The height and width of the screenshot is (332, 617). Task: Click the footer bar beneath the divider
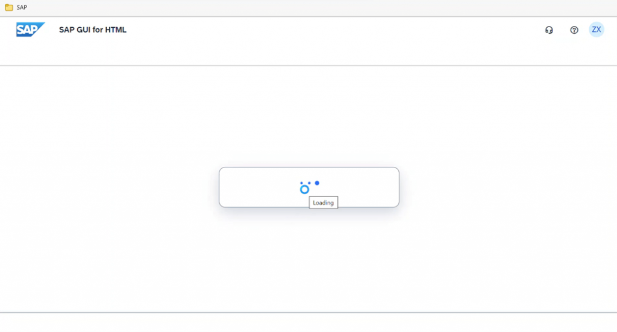[x=308, y=322]
